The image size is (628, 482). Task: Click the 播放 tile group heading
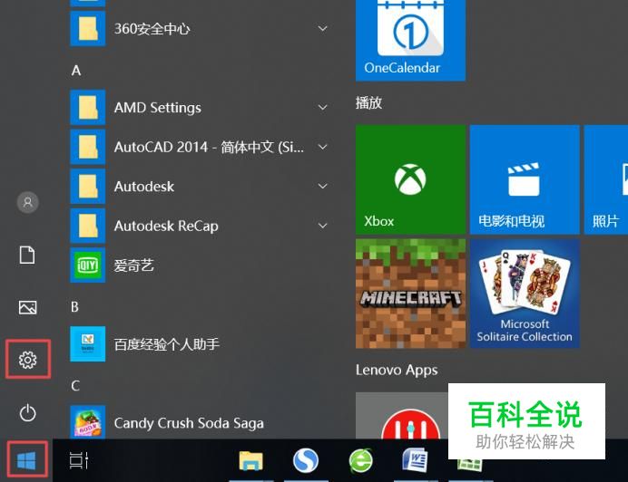pyautogui.click(x=368, y=102)
